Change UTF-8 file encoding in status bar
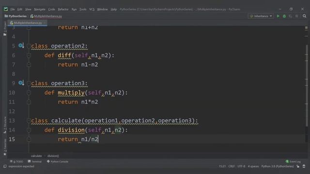The image size is (310, 174). click(241, 166)
